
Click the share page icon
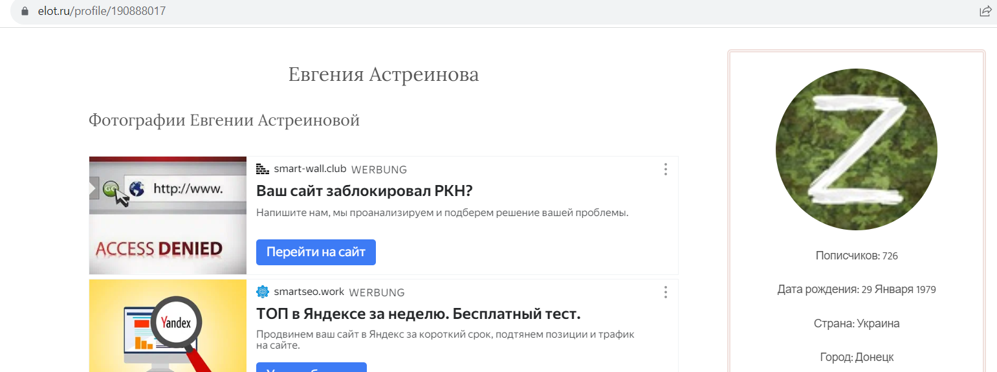tap(985, 11)
